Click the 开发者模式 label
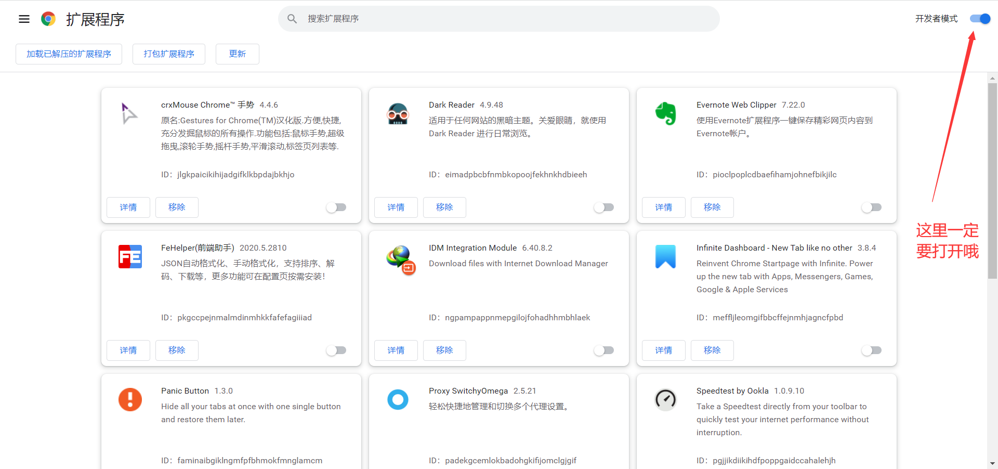Viewport: 998px width, 469px height. point(936,19)
